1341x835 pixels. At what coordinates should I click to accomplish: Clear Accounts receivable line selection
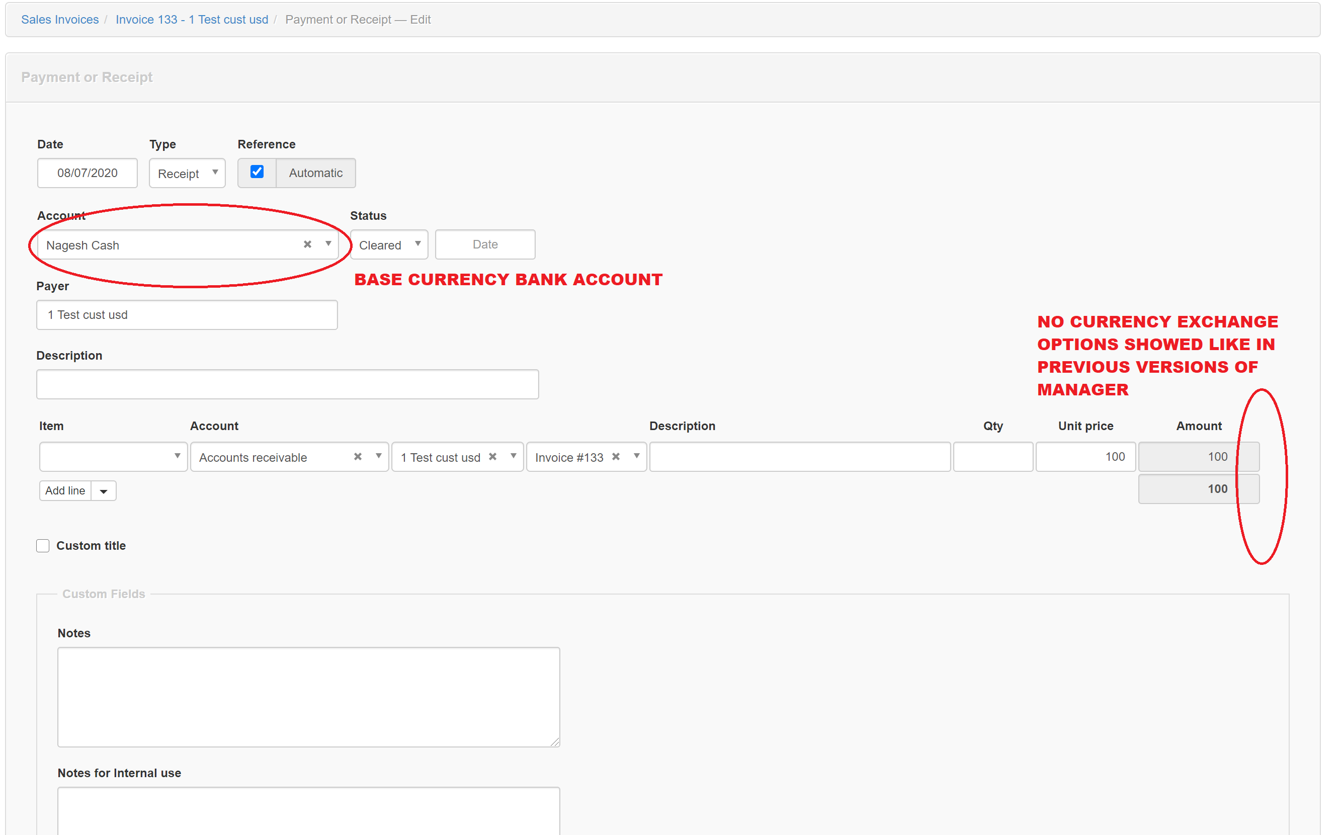click(358, 457)
